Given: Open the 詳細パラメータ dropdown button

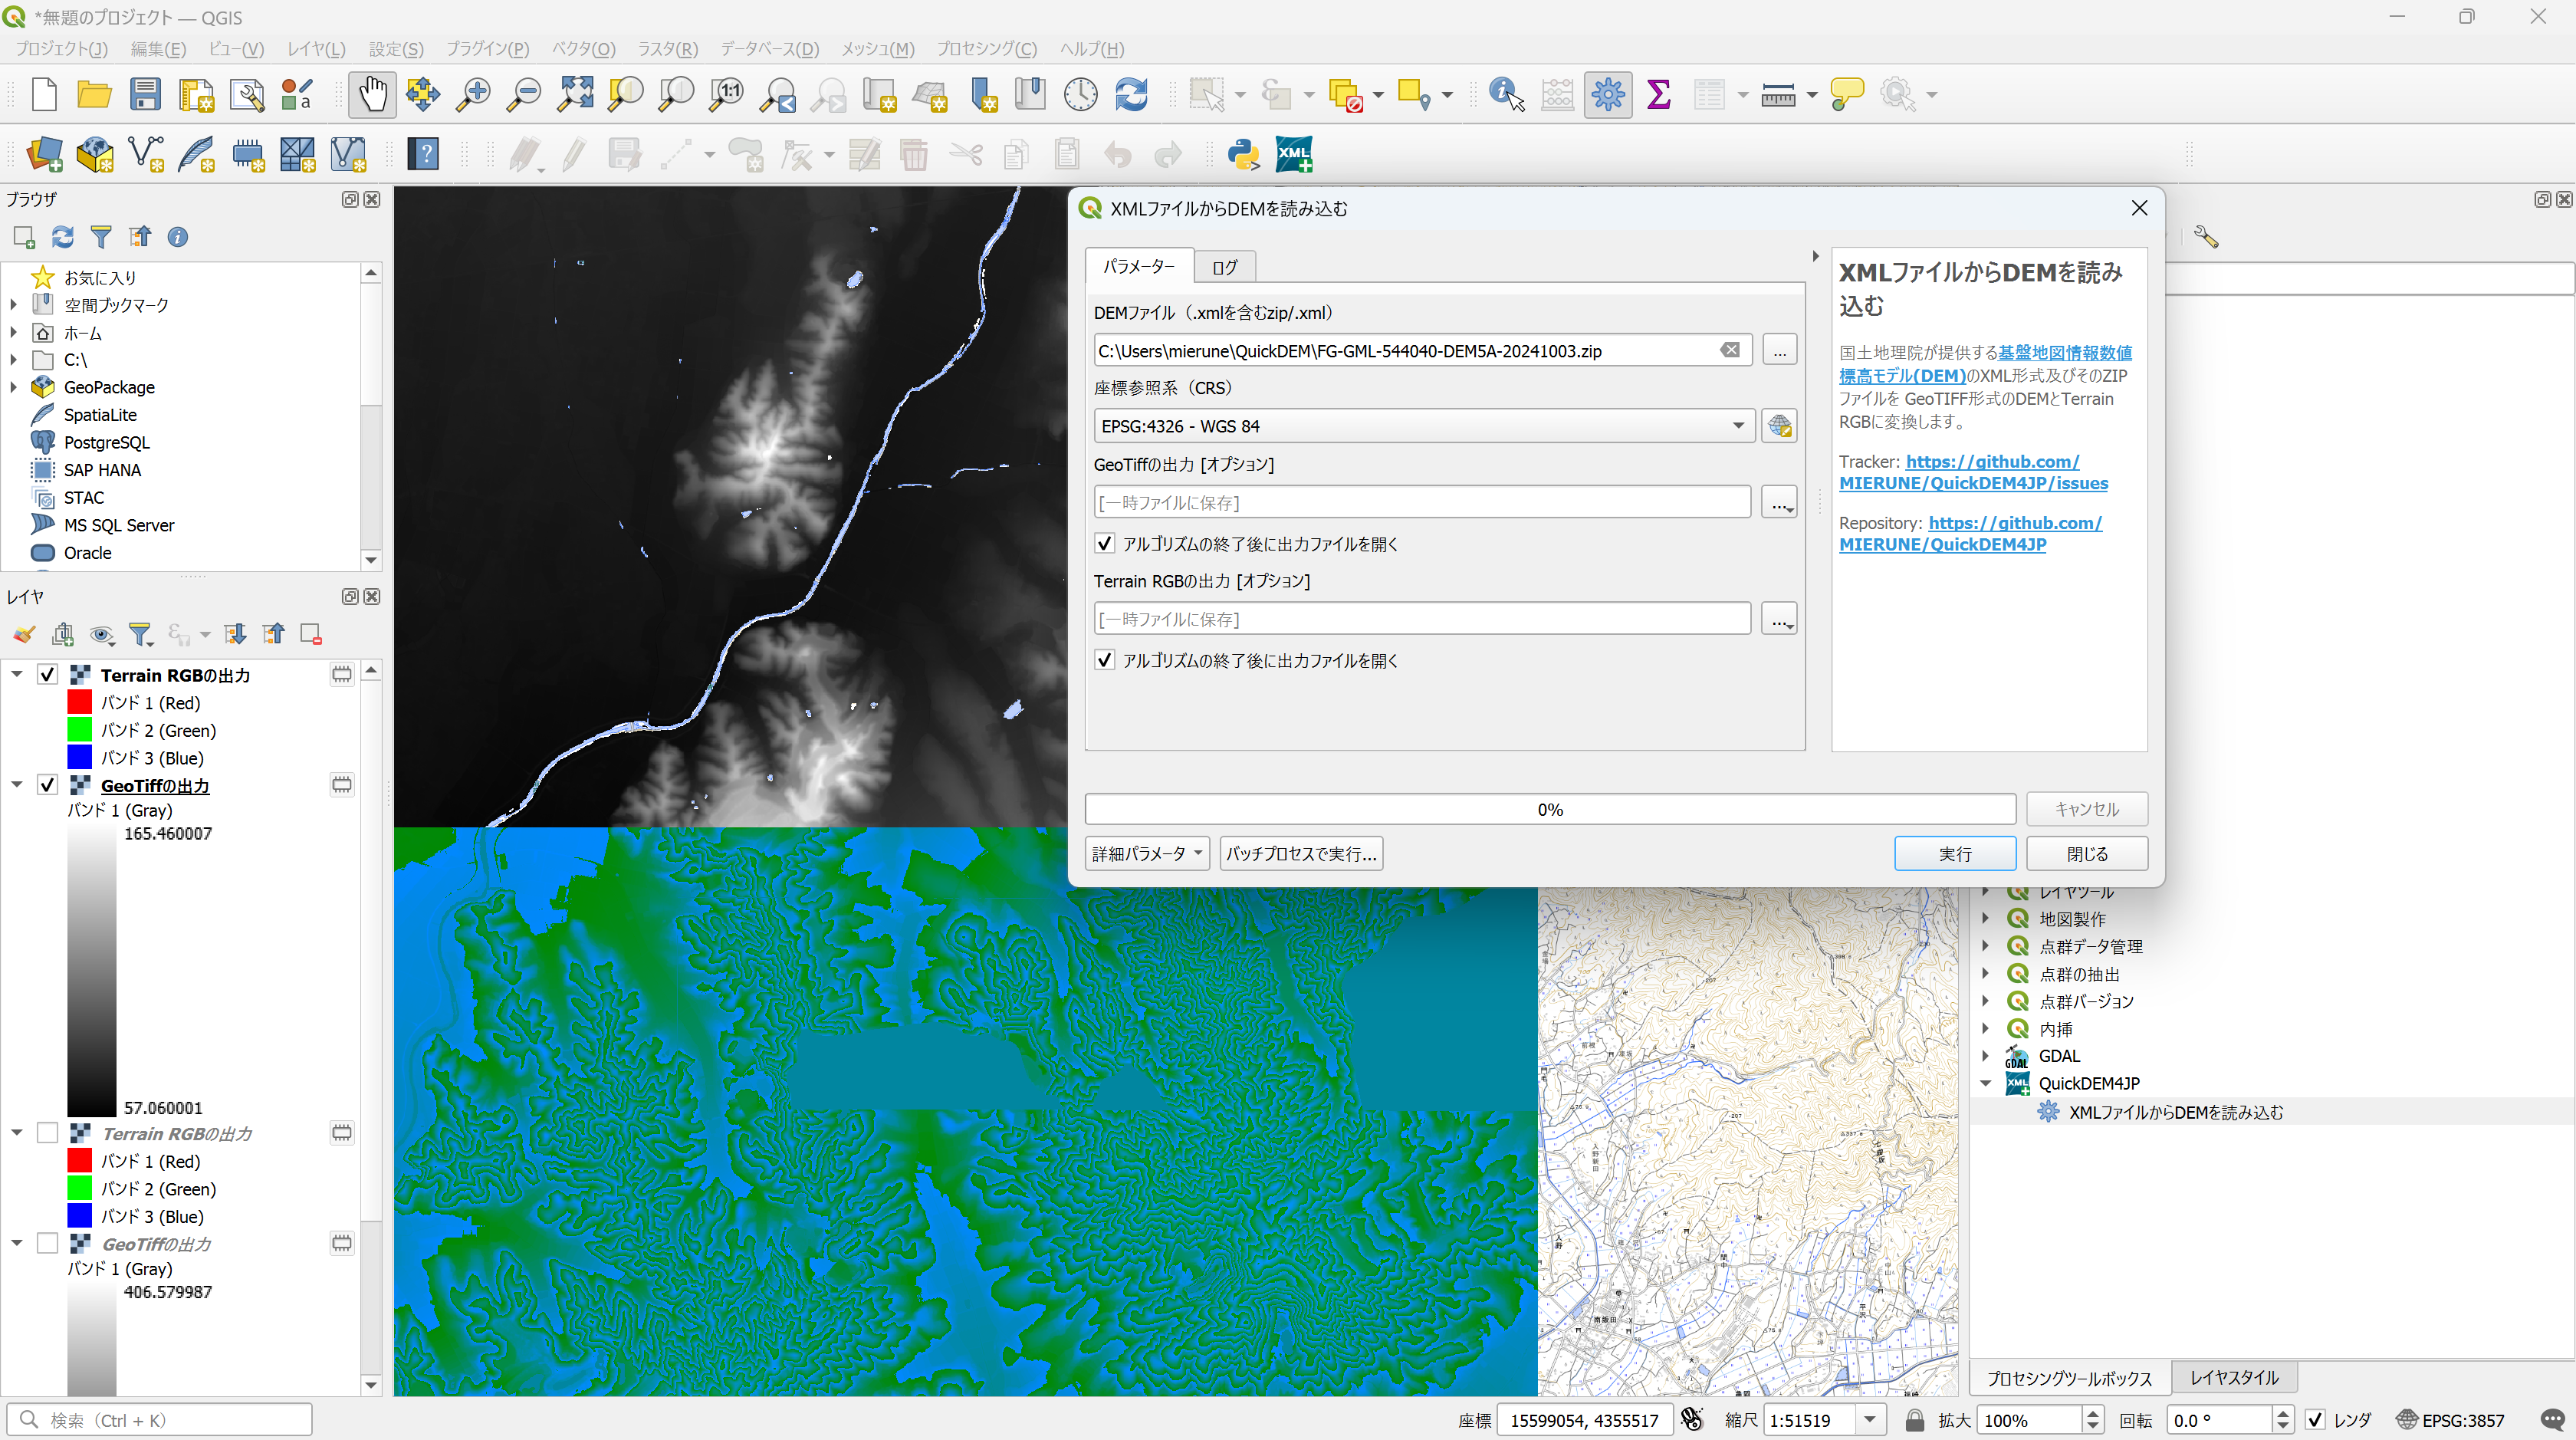Looking at the screenshot, I should 1147,854.
